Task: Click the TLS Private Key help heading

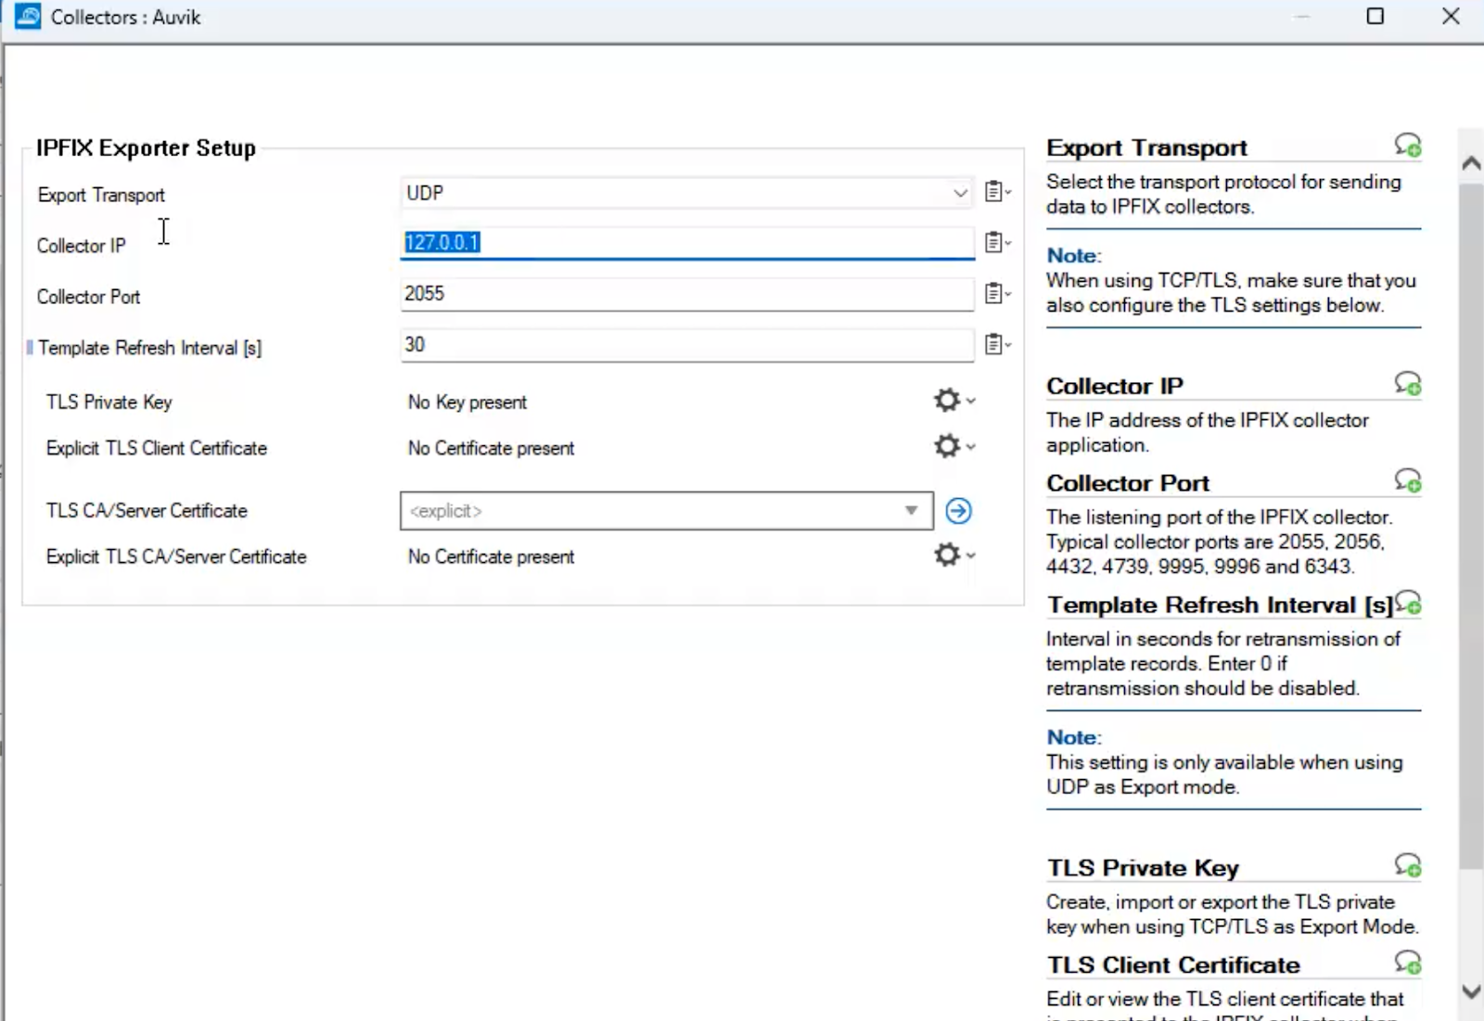Action: (1143, 868)
